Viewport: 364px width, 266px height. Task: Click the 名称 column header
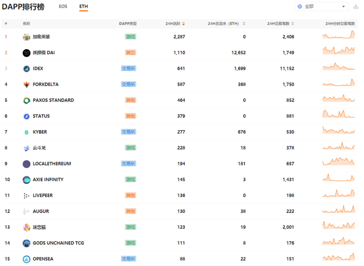coord(26,24)
